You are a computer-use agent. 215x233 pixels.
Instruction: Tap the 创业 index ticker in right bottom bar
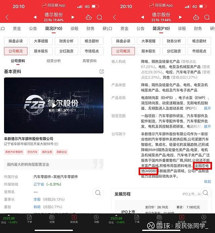click(x=116, y=220)
